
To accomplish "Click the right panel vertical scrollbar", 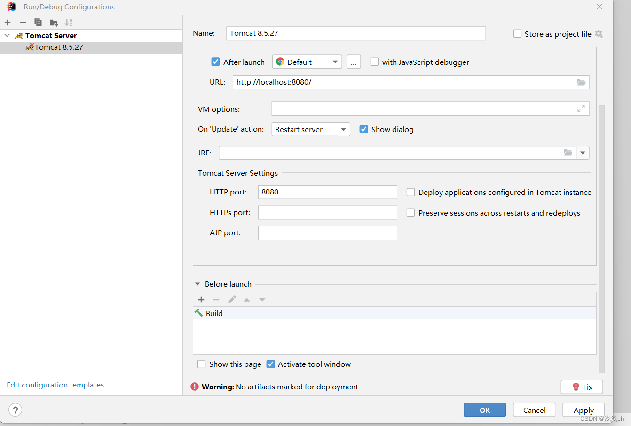I will [x=602, y=239].
